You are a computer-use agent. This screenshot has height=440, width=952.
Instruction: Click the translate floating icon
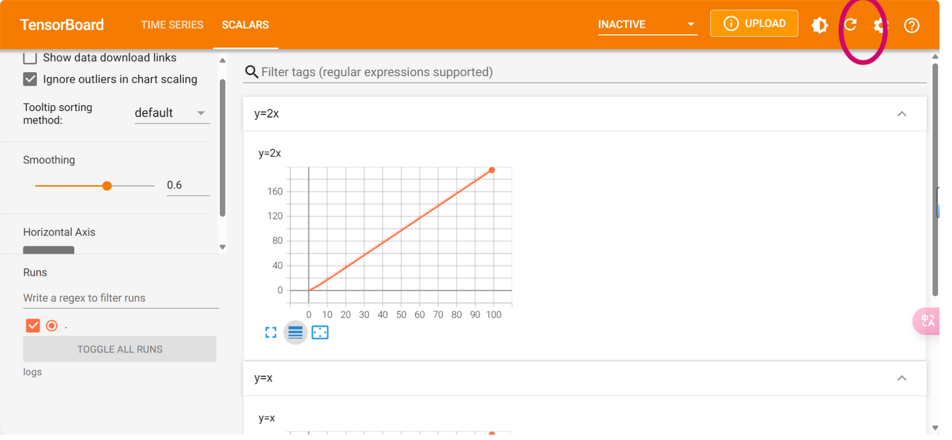(928, 321)
